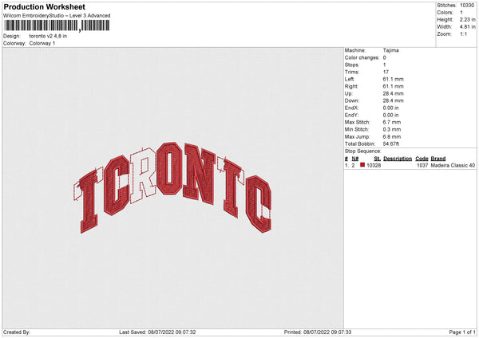The image size is (479, 338).
Task: Click the 'Brand' column header
Action: pyautogui.click(x=438, y=159)
